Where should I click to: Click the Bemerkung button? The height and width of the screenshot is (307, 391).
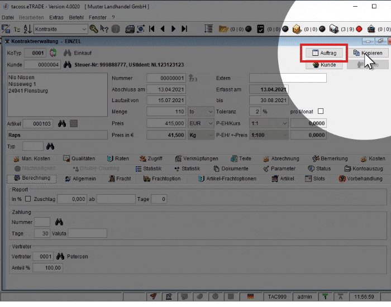point(330,159)
